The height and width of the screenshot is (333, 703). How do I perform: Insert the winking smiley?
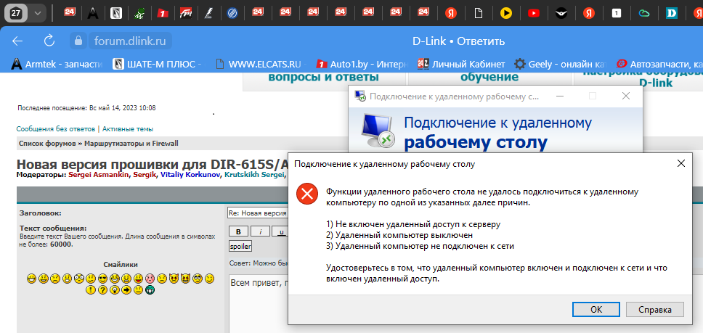click(x=209, y=279)
